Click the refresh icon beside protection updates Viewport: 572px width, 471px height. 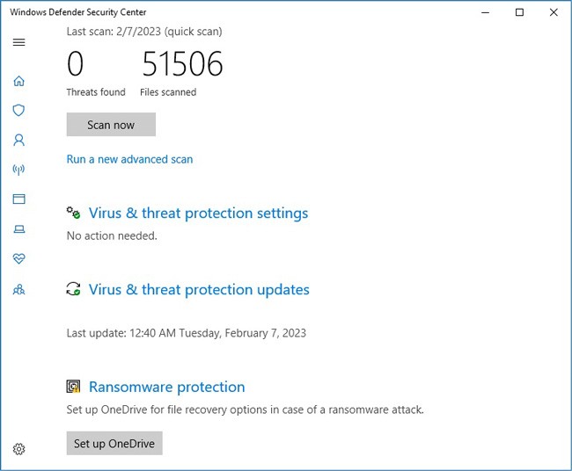[73, 289]
